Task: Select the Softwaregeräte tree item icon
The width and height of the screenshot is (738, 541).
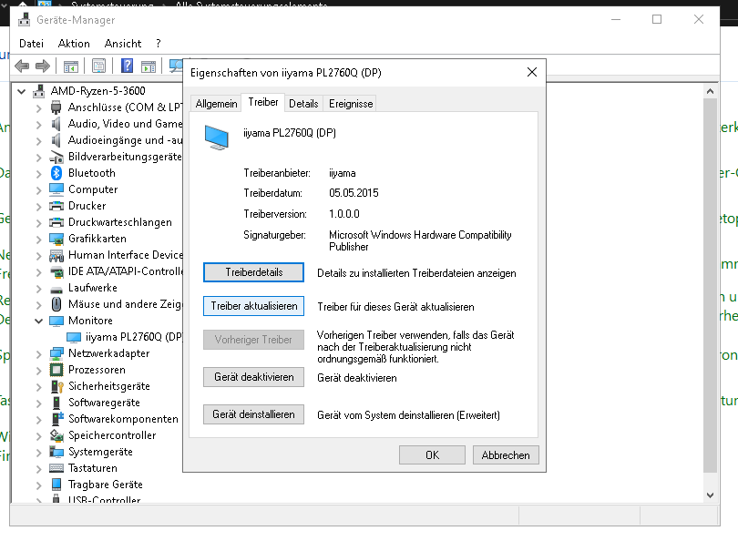Action: tap(56, 403)
